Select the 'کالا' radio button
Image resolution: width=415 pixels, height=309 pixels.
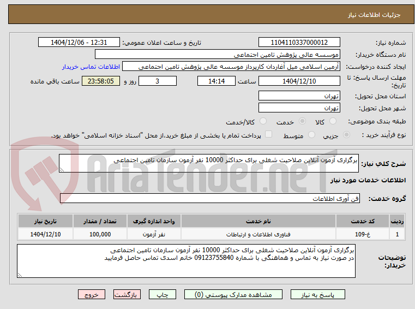point(333,121)
